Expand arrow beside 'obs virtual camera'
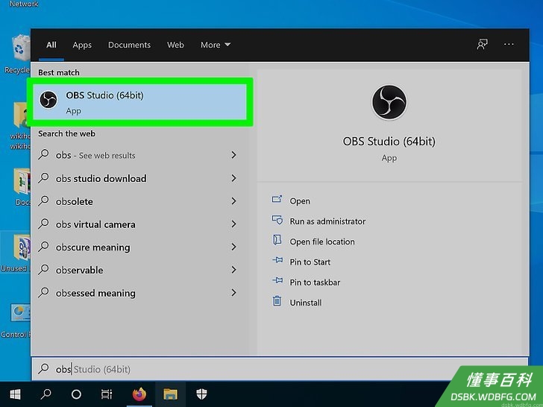543x407 pixels. coord(233,224)
